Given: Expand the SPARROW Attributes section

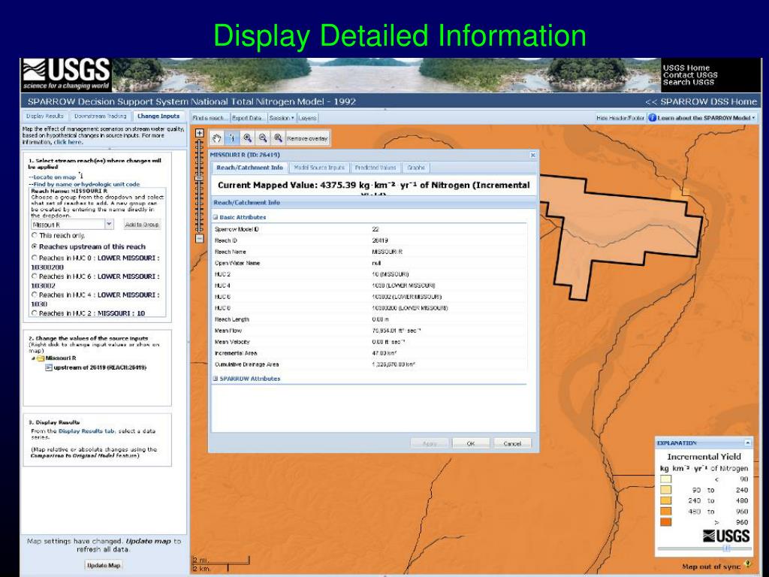Looking at the screenshot, I should [x=215, y=379].
